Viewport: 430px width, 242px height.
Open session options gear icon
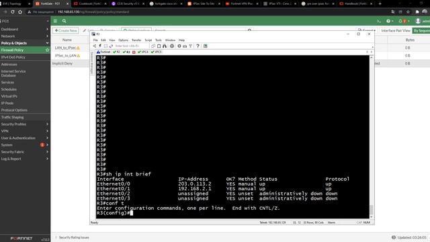(x=179, y=46)
